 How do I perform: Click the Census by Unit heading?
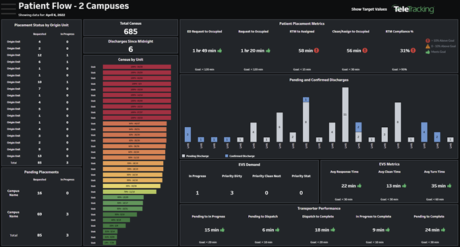tap(131, 59)
